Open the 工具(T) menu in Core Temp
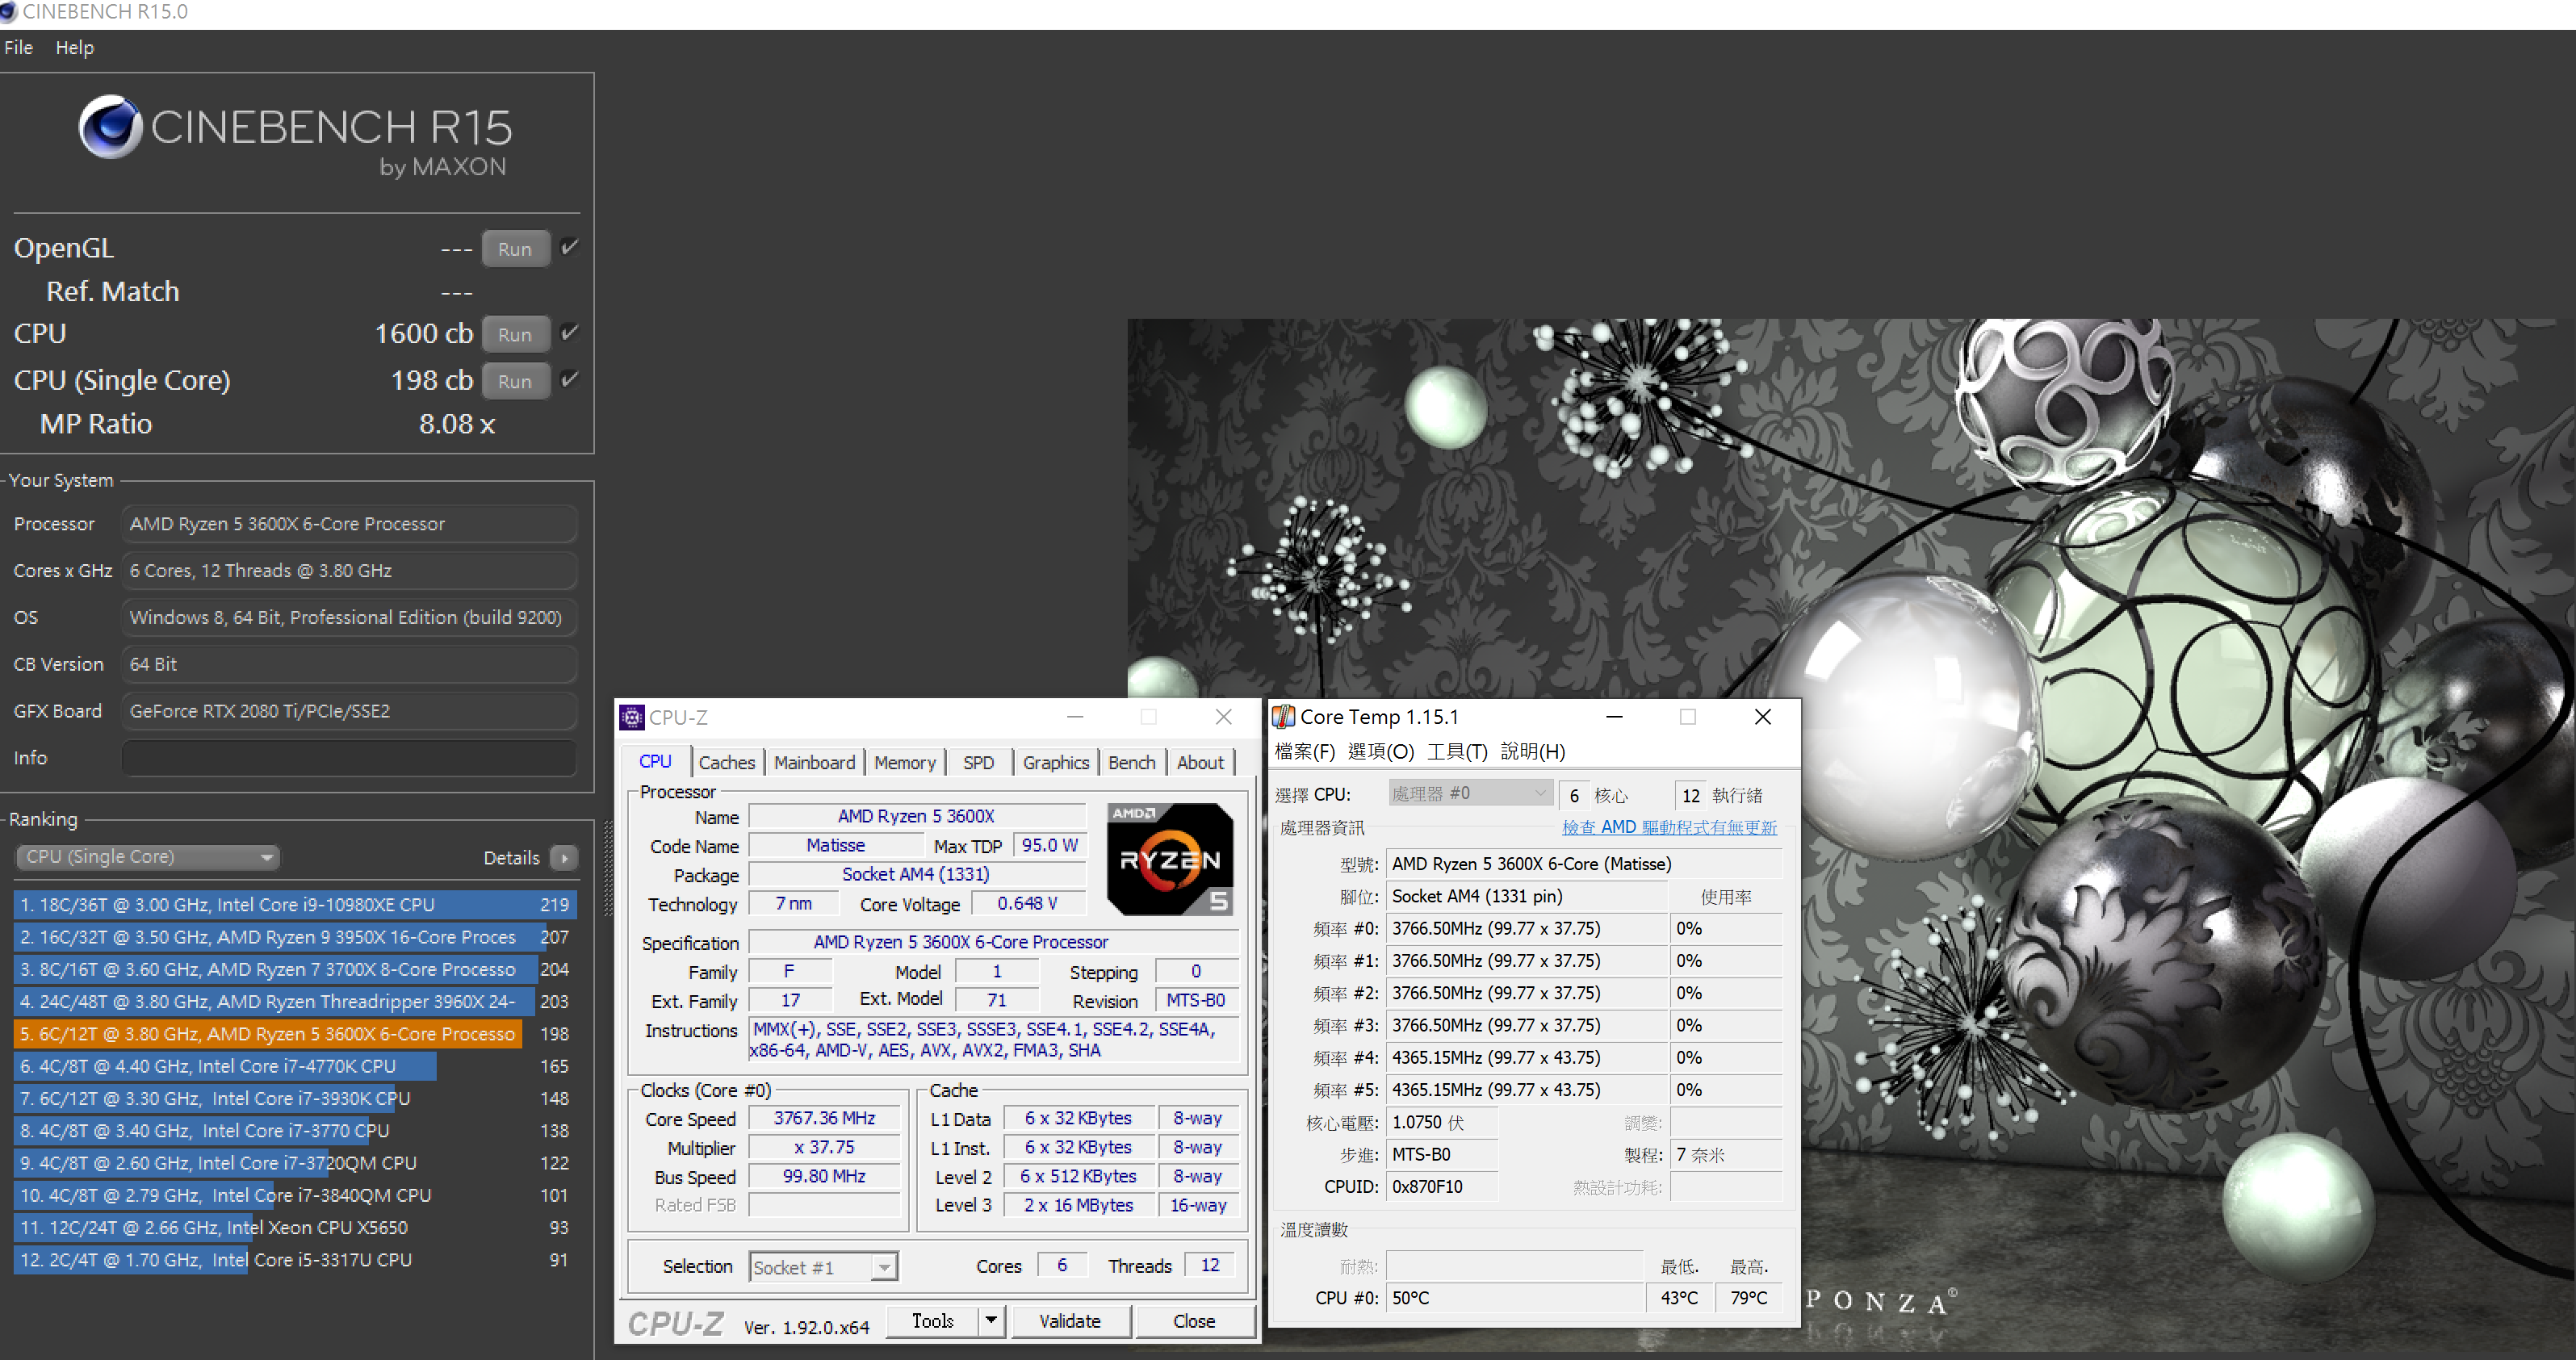2576x1360 pixels. [x=1457, y=751]
